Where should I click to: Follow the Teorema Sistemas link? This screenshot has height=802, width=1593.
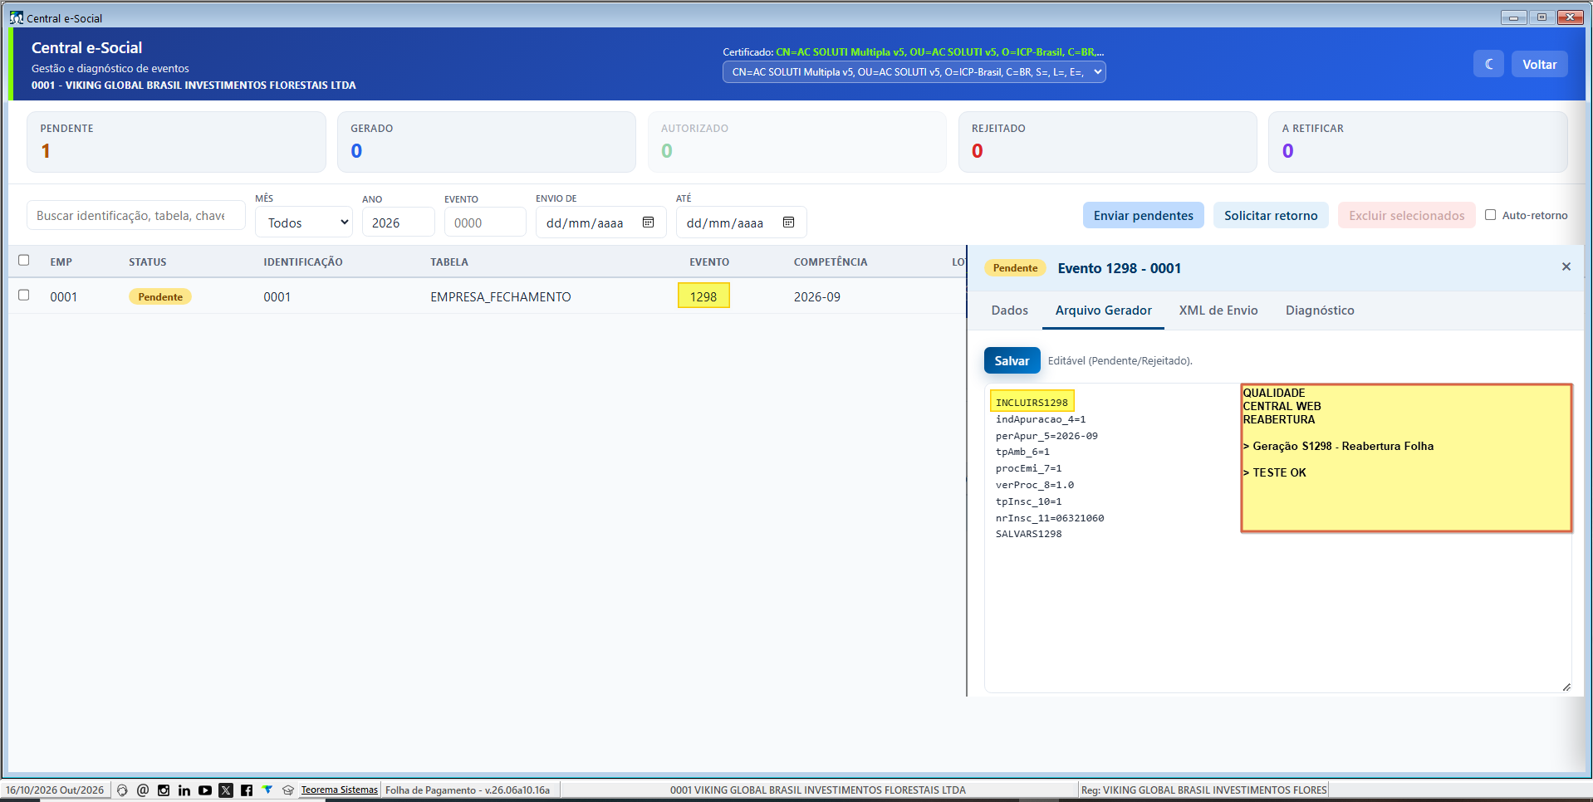pos(339,790)
